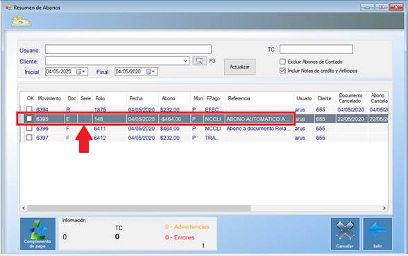
Task: Click TRA payment form cell
Action: coord(212,138)
